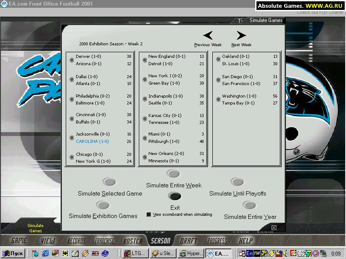The image size is (346, 259).
Task: Select the Cincinnati vs Buffalo game
Action: [72, 118]
